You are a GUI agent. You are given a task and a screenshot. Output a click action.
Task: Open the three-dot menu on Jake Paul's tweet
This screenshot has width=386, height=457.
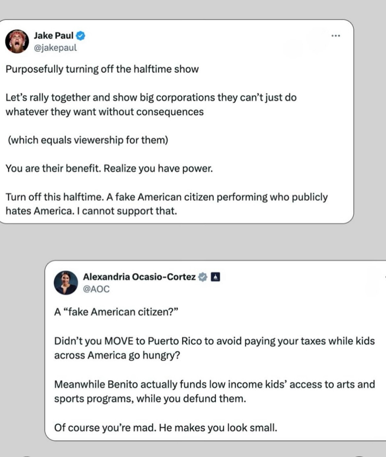pyautogui.click(x=336, y=36)
